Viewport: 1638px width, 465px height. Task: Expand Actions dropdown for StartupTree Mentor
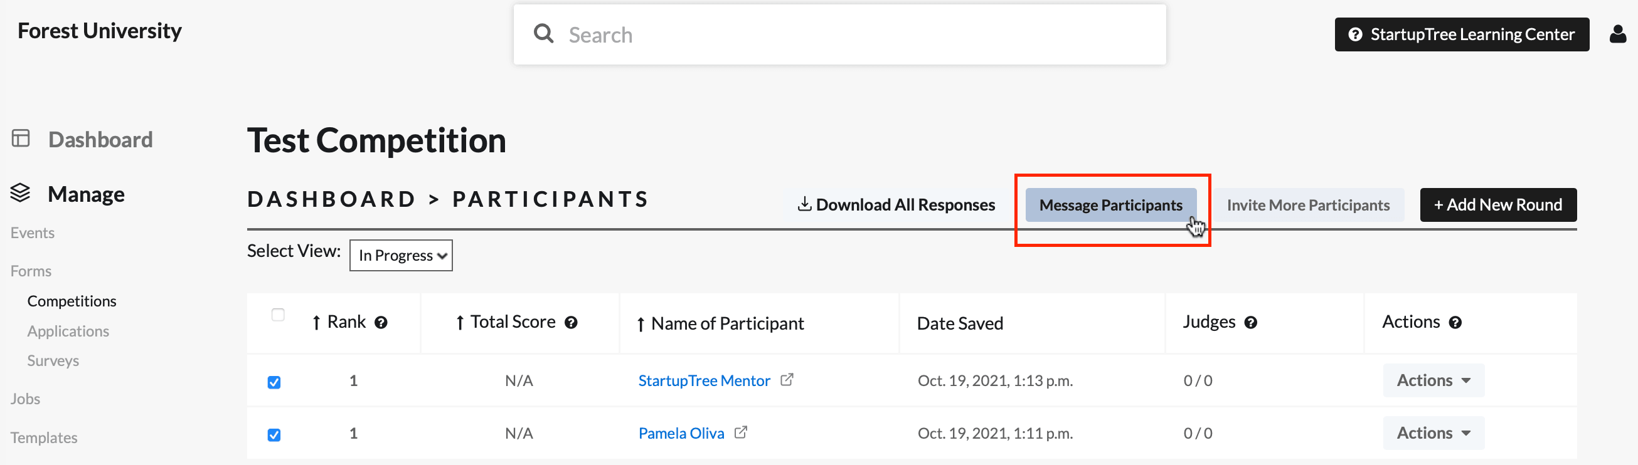click(1433, 380)
